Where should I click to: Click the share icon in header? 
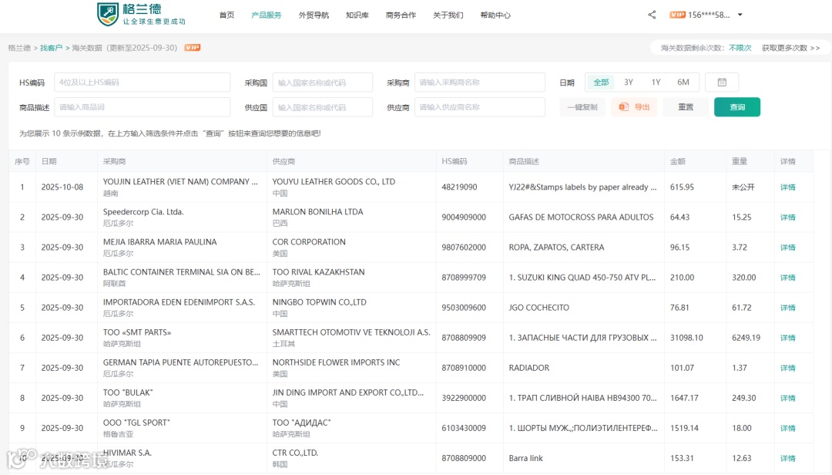click(652, 15)
